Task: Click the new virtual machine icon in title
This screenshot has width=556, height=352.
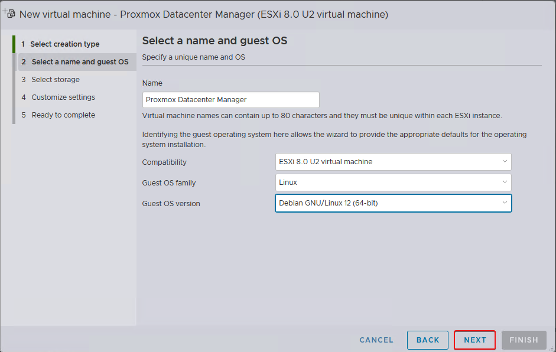Action: (x=9, y=13)
